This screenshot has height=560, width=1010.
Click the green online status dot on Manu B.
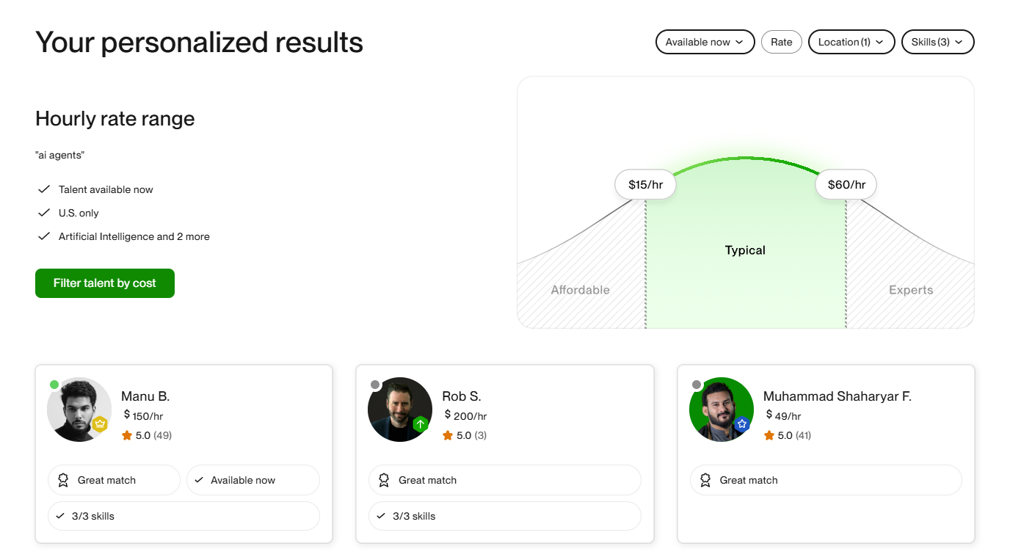(x=54, y=385)
